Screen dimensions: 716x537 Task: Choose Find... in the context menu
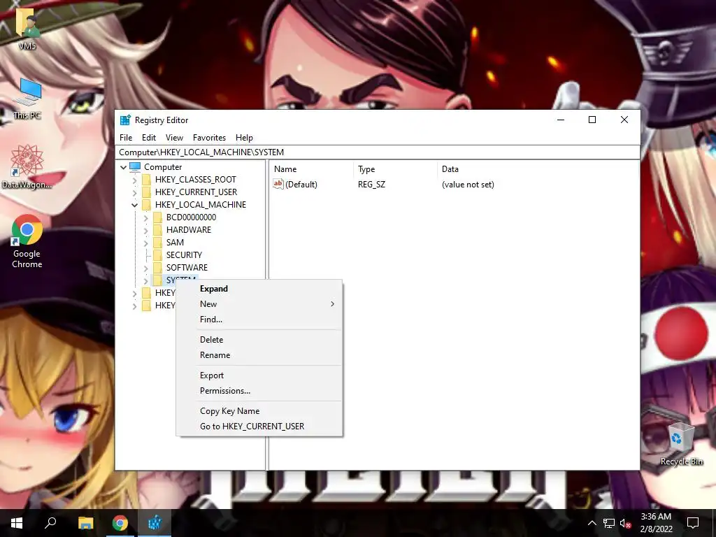259,320
